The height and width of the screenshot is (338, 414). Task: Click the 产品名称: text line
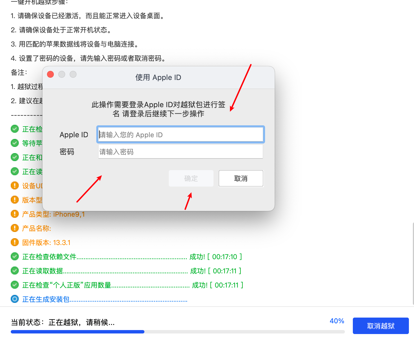tap(37, 228)
